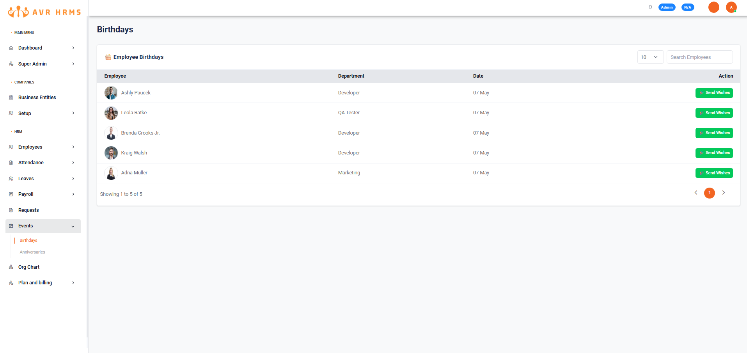Send Wishes to Brenda Crooks Jr.
Image resolution: width=747 pixels, height=353 pixels.
click(714, 133)
